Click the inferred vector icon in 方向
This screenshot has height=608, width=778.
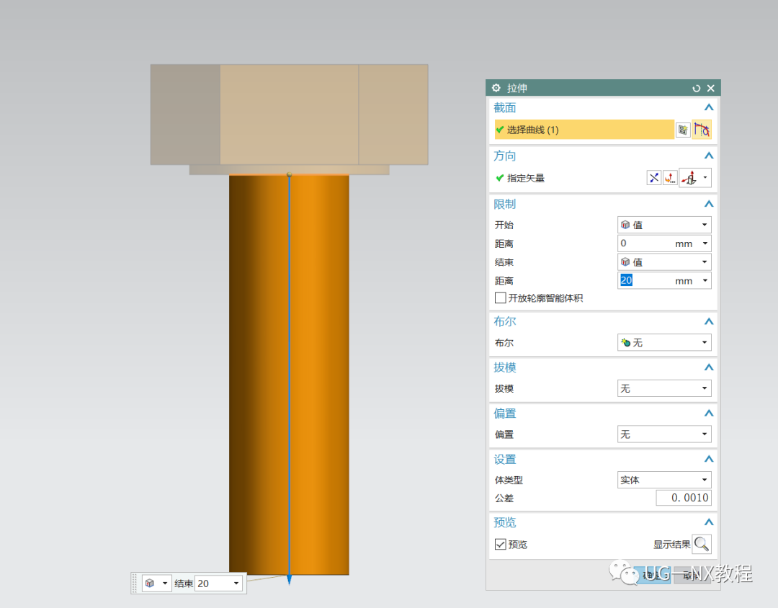pos(689,178)
